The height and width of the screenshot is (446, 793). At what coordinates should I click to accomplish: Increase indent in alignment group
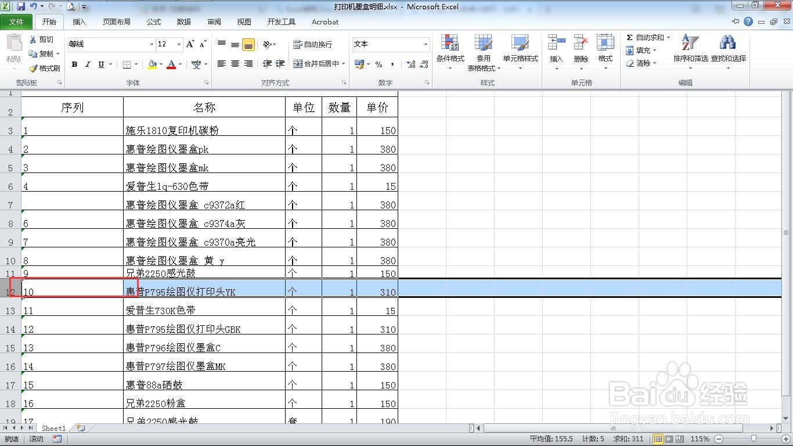click(280, 64)
